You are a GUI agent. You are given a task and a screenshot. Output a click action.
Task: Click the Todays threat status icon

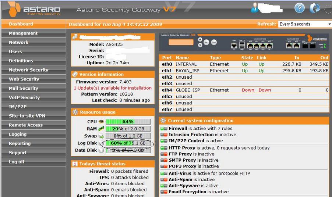[x=75, y=164]
